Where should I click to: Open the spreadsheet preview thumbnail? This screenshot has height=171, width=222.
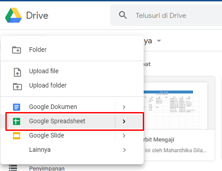click(x=179, y=103)
